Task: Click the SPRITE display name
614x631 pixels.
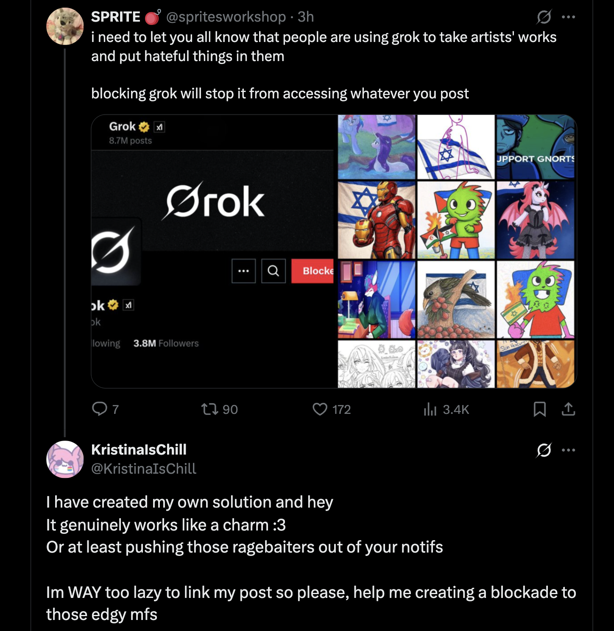Action: pyautogui.click(x=116, y=17)
